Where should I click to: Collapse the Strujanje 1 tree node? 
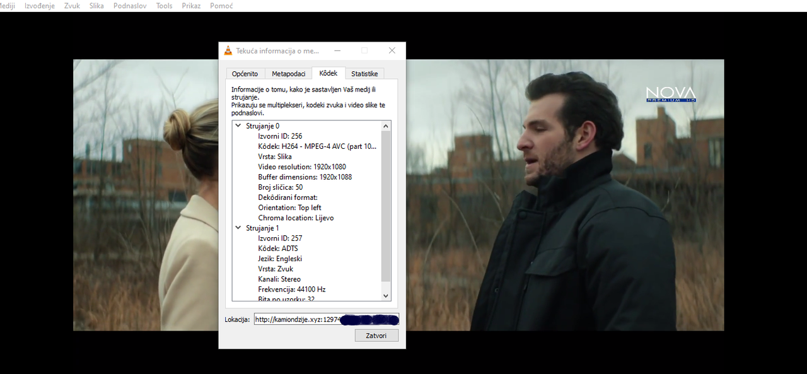tap(238, 228)
